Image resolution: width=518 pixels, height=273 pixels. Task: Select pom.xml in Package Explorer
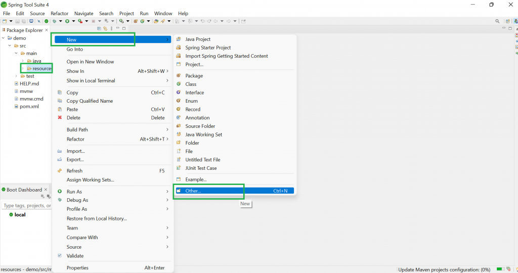27,106
